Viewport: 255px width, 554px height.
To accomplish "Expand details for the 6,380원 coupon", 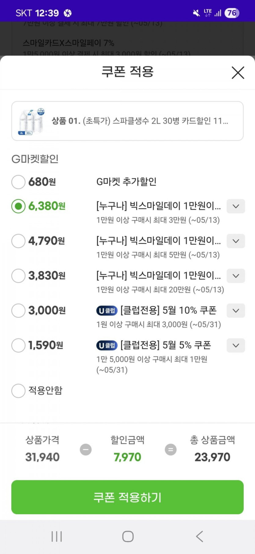I will pos(235,206).
